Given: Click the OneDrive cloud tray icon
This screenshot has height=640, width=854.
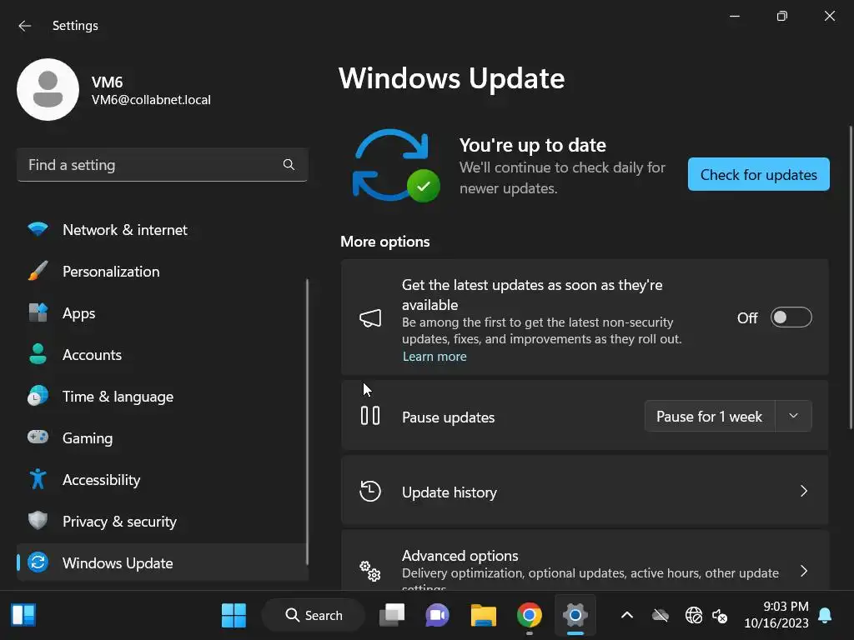Looking at the screenshot, I should click(x=661, y=616).
